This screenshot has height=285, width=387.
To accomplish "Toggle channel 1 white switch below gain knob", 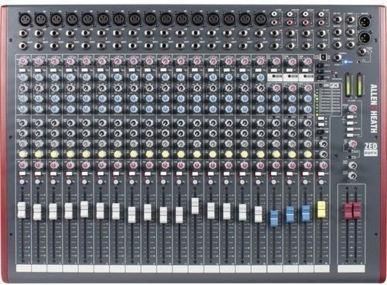I will [x=22, y=70].
